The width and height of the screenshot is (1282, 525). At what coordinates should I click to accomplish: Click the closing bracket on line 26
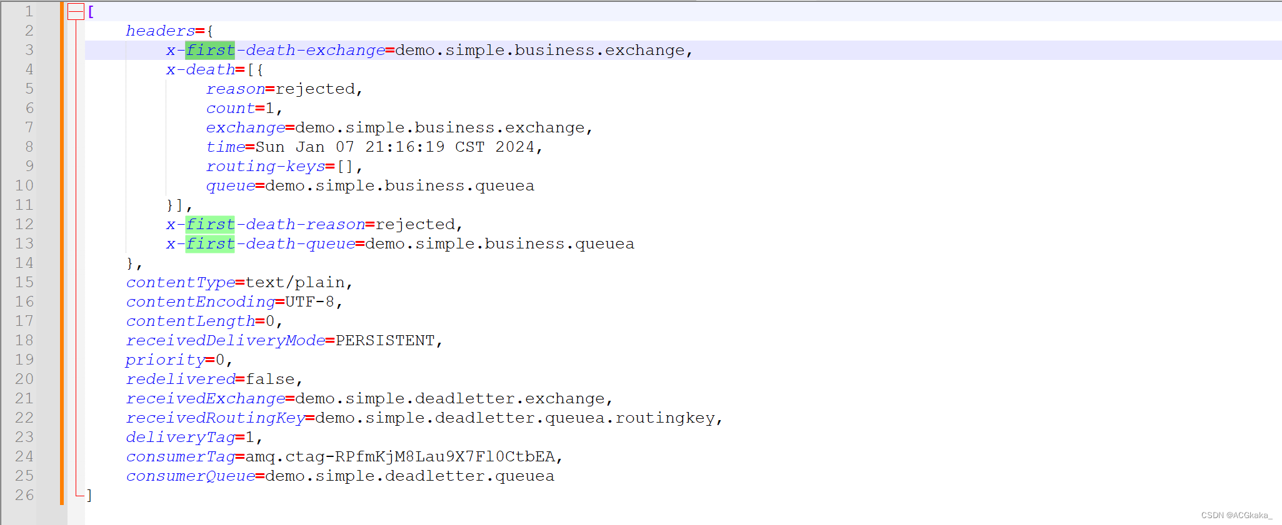tap(89, 495)
